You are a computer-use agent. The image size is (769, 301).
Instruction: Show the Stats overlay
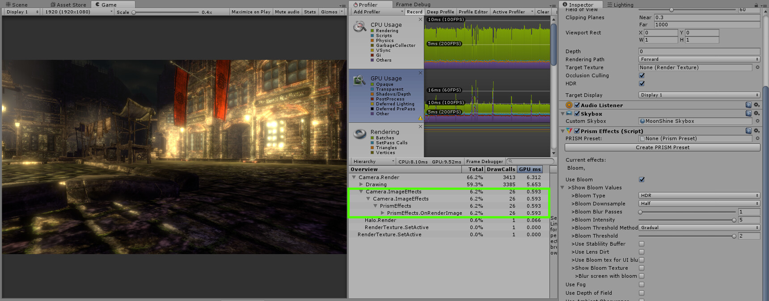[x=310, y=12]
